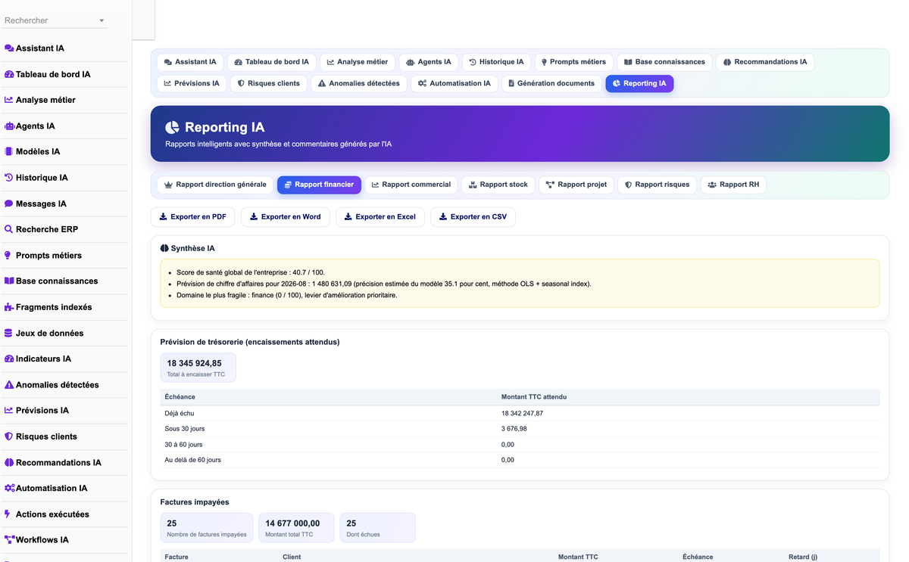Open the Anomalies détectées top tab
The image size is (909, 562).
pyautogui.click(x=359, y=83)
